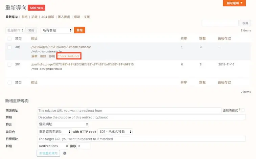Sort by 最後存取 column in top header
Image resolution: width=256 pixels, height=159 pixels.
pos(224,39)
